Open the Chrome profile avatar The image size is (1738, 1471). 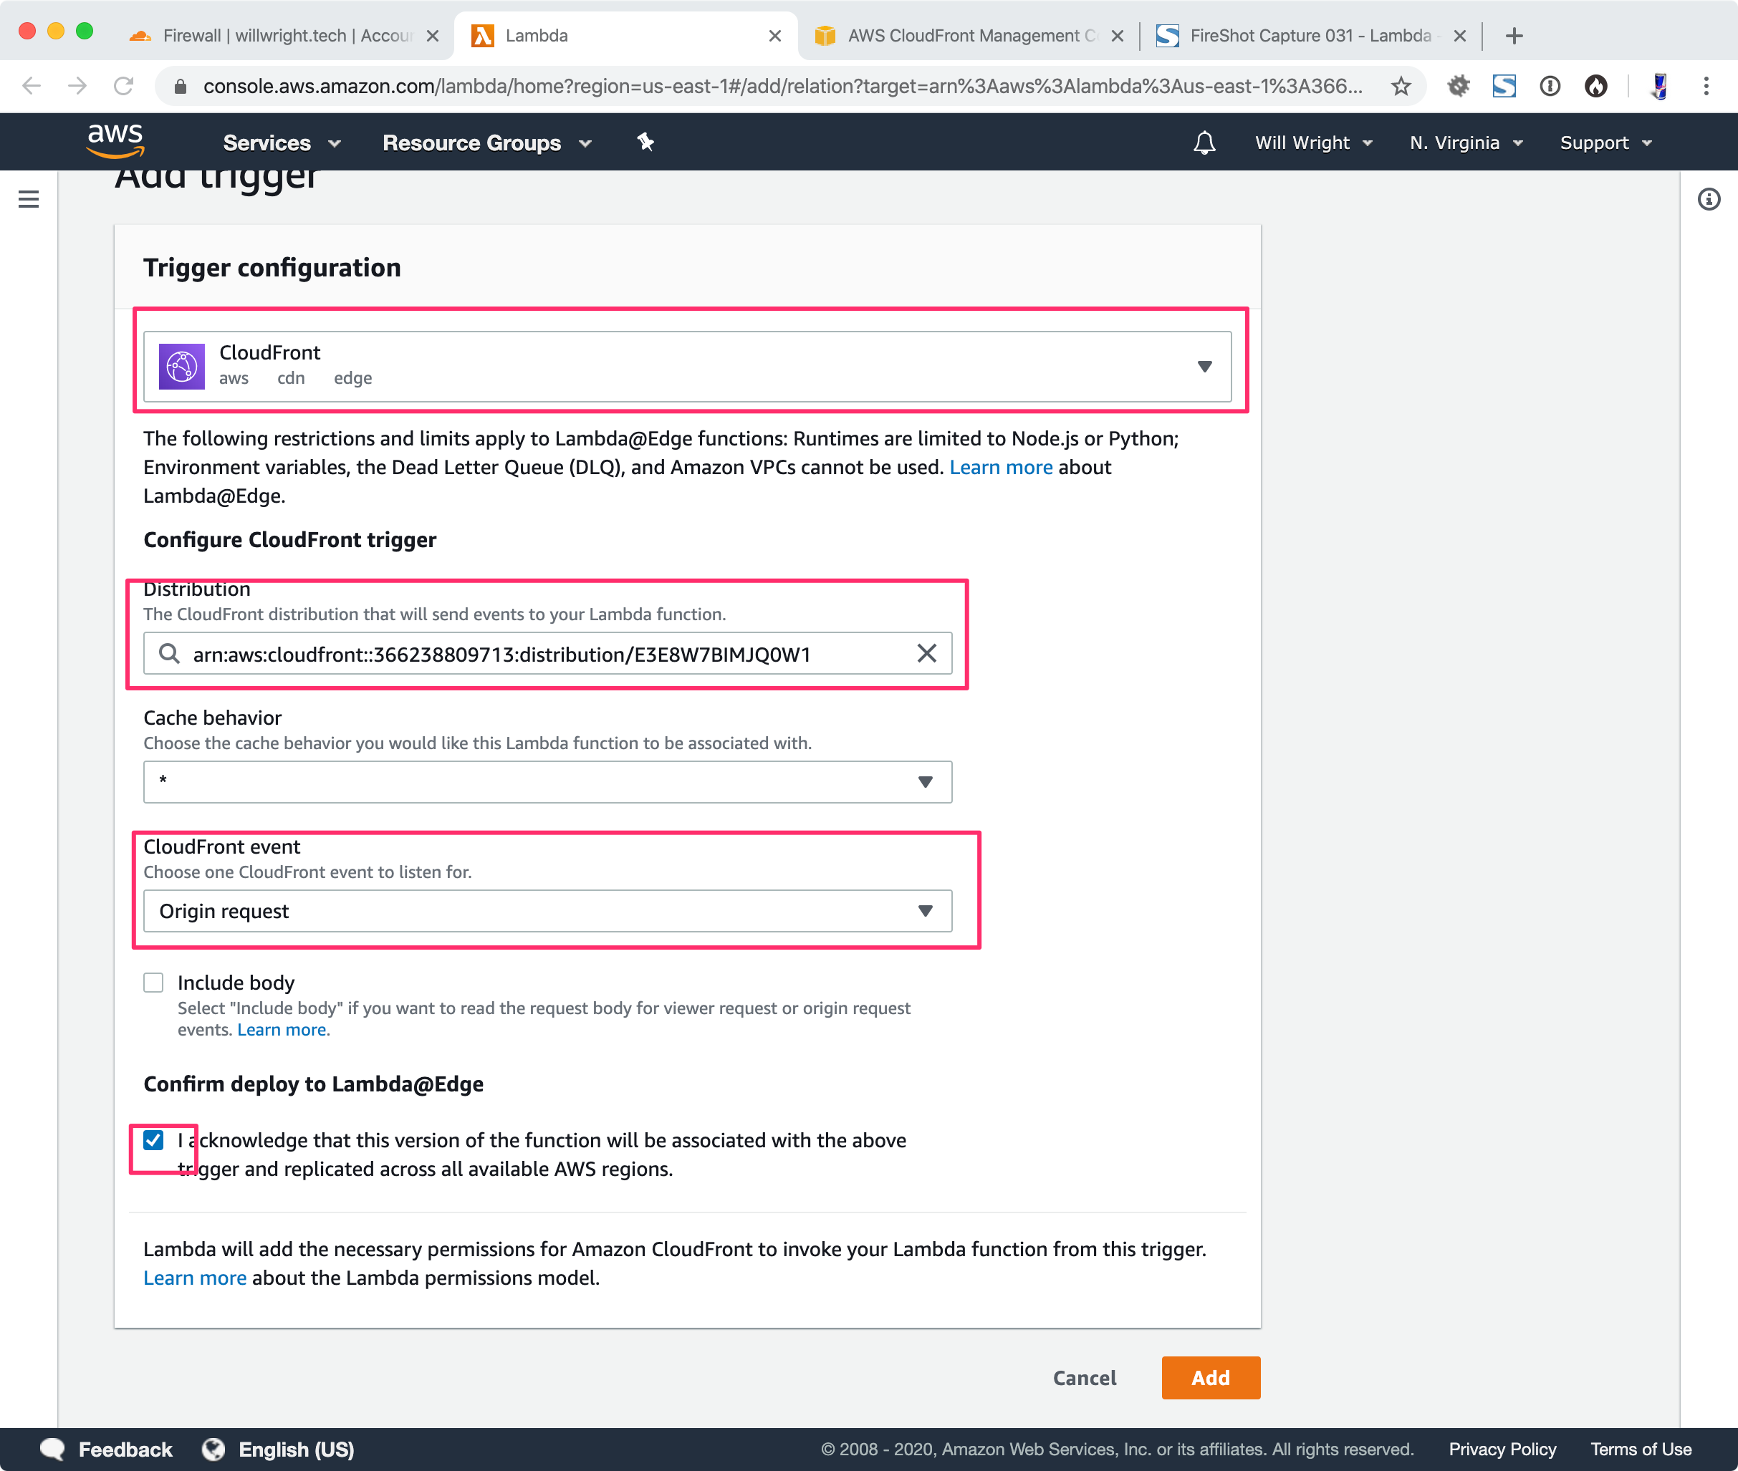tap(1660, 86)
